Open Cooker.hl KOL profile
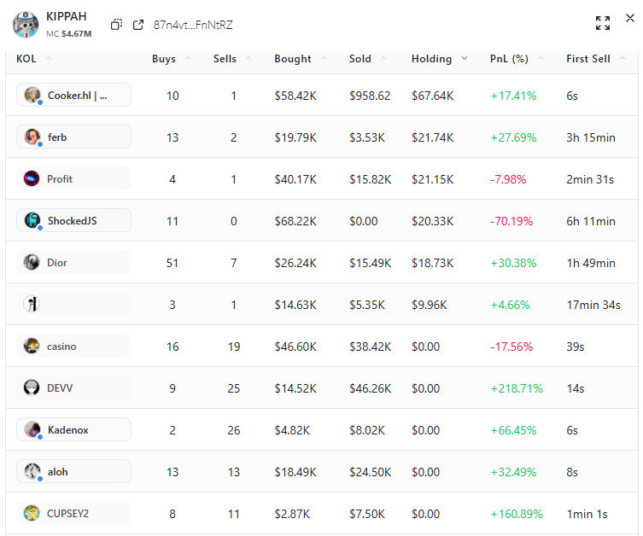 click(73, 95)
